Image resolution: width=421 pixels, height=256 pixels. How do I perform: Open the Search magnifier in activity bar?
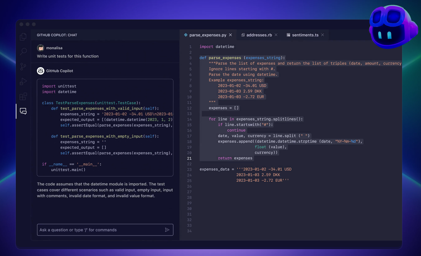(23, 51)
